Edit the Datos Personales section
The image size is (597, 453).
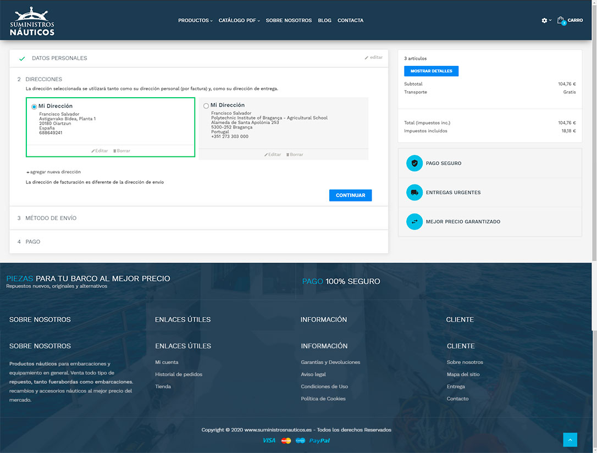[x=374, y=58]
